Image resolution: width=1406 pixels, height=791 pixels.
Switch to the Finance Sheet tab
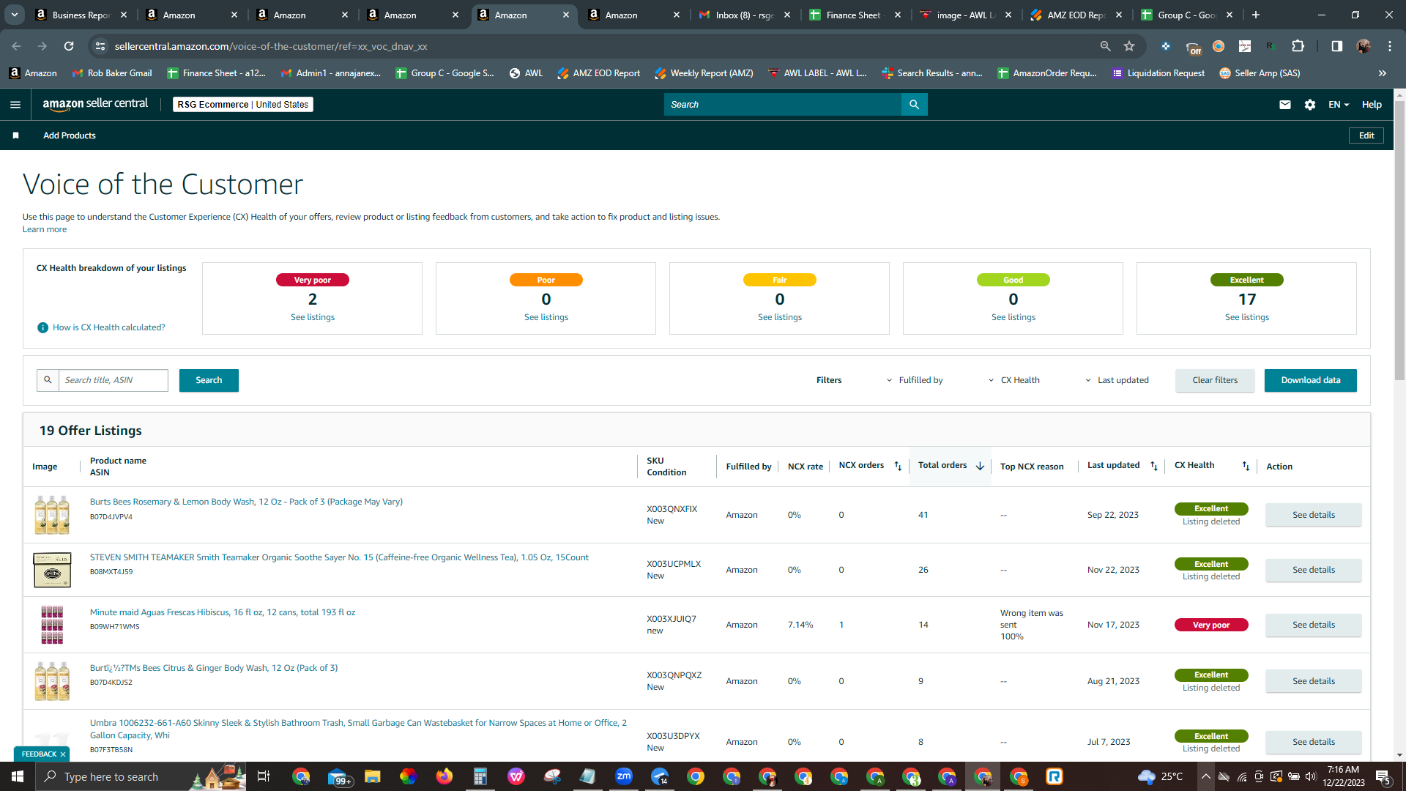point(855,15)
